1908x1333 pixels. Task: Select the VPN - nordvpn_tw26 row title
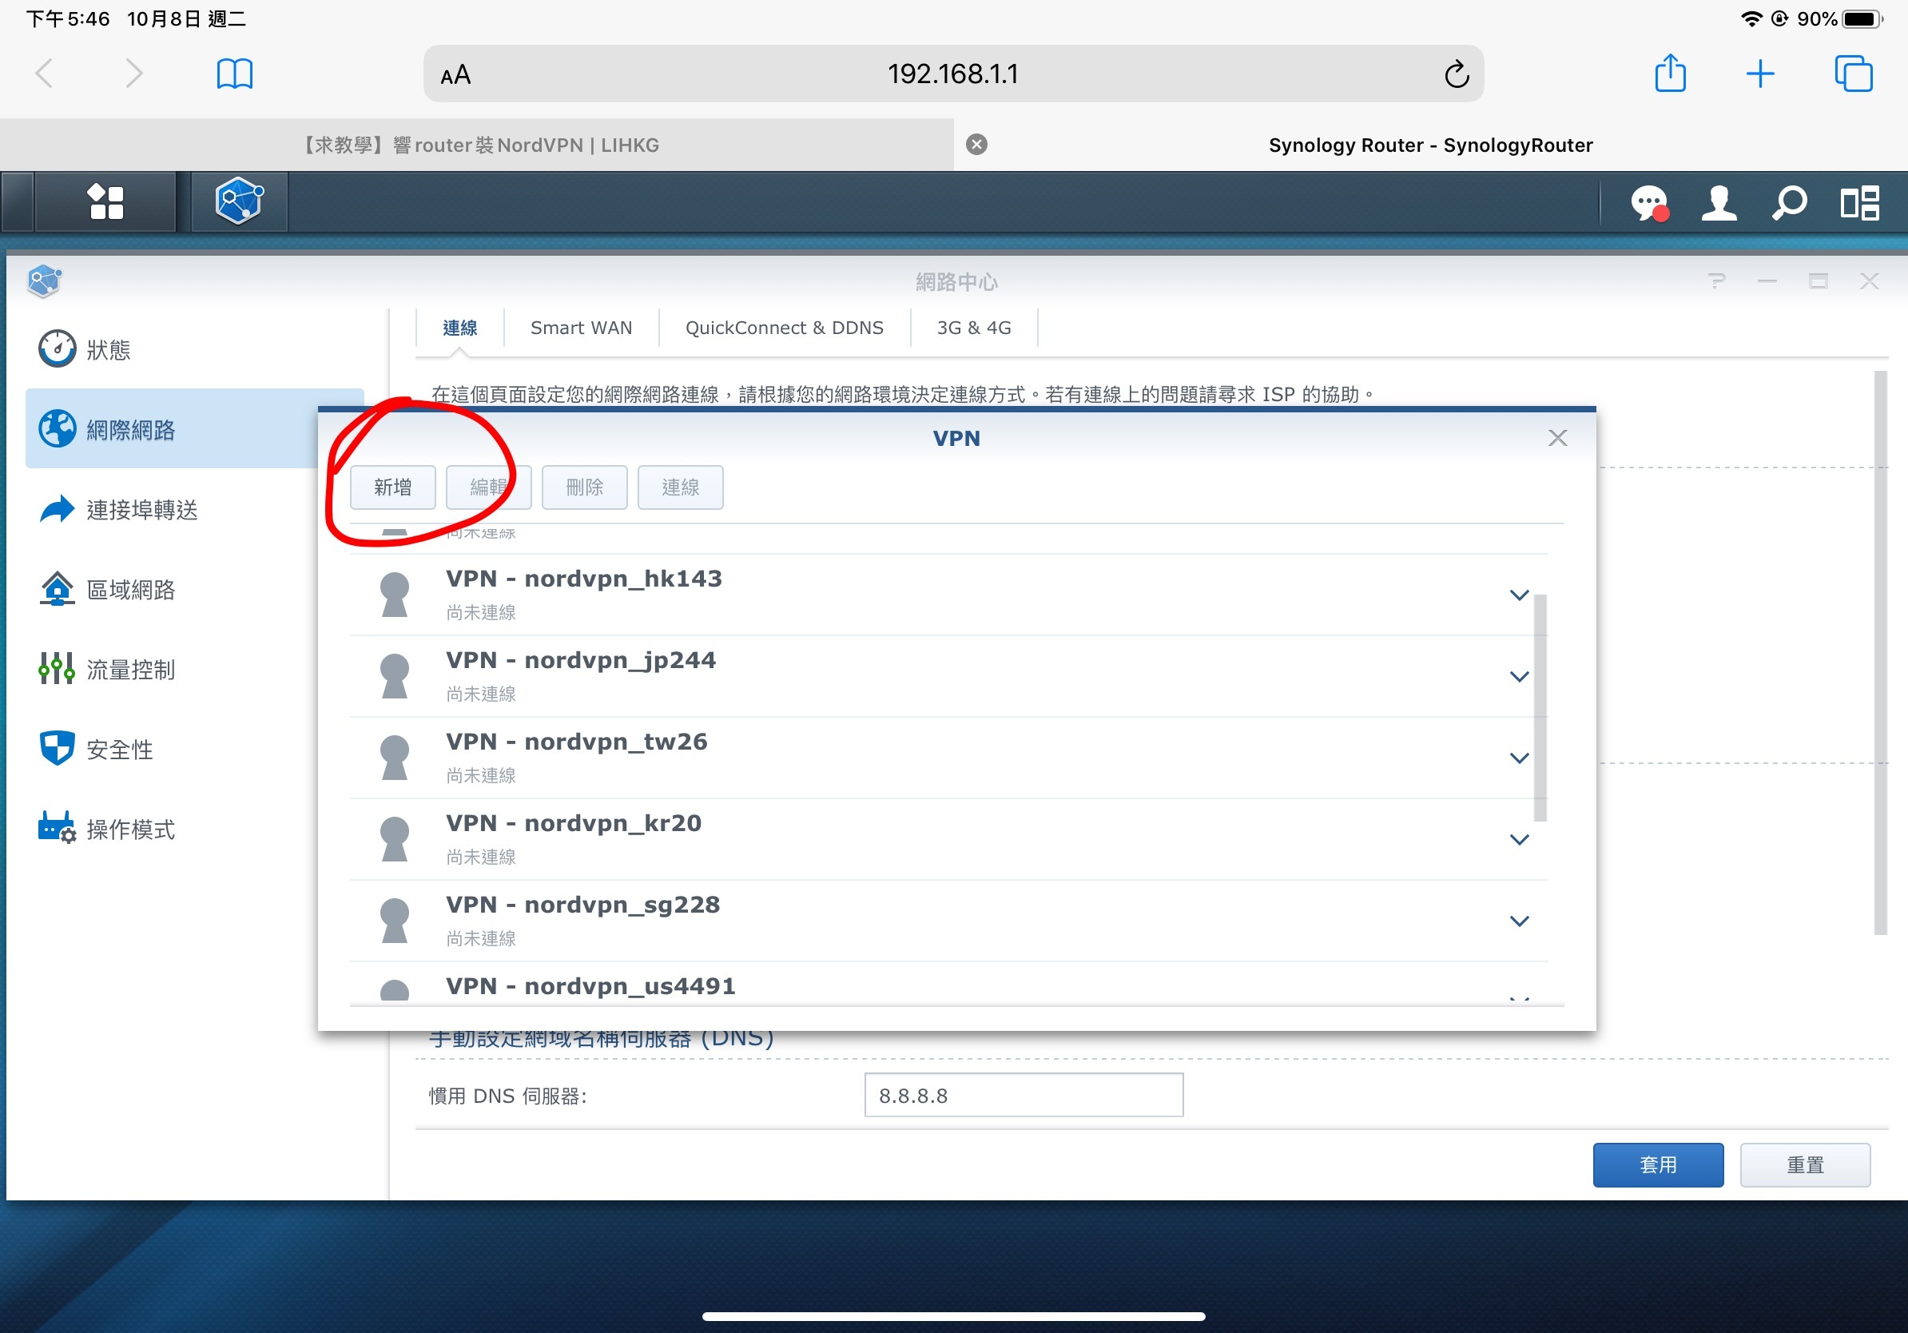(577, 742)
